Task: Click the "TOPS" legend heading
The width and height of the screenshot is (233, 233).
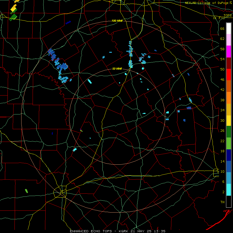Action: pos(228,16)
